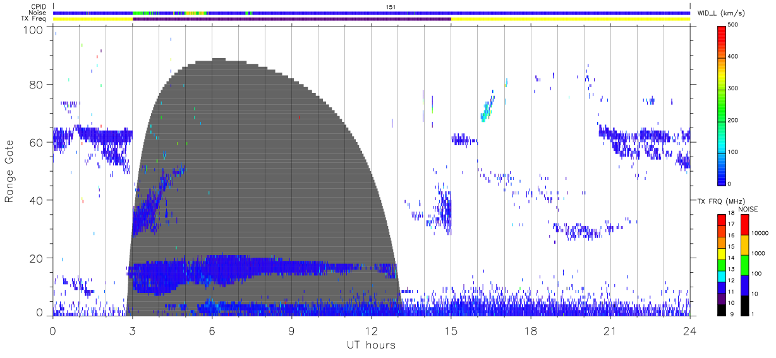Click the y-axis tick label 60

pos(37,142)
